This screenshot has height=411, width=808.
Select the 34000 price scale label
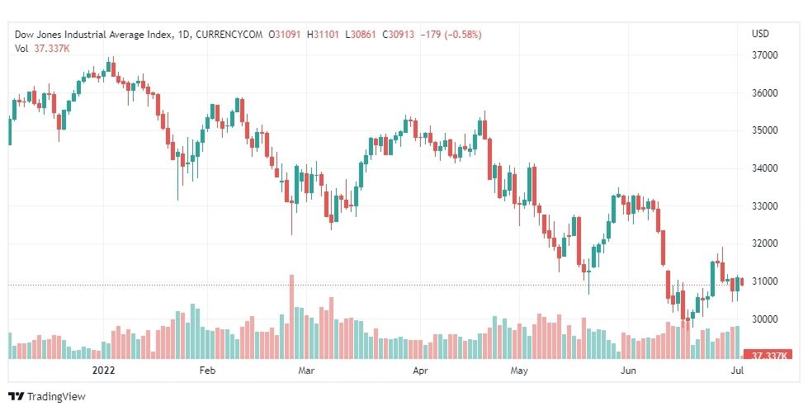(x=764, y=168)
